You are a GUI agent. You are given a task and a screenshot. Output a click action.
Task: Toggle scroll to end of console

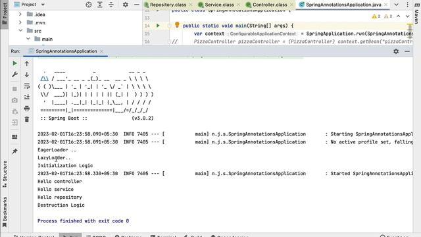27,97
